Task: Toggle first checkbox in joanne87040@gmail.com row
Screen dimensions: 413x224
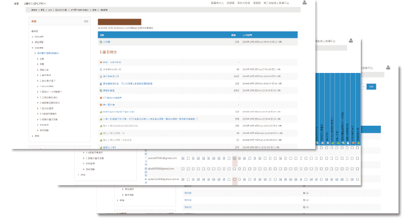Action: tap(183, 158)
